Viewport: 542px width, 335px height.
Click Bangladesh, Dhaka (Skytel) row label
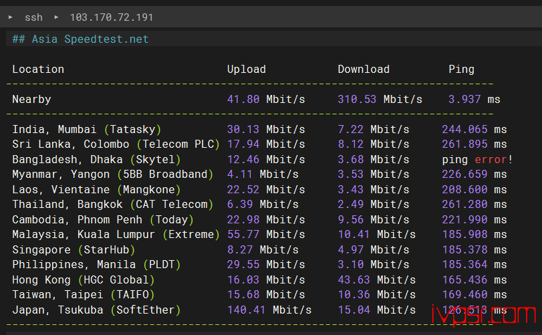click(x=96, y=159)
